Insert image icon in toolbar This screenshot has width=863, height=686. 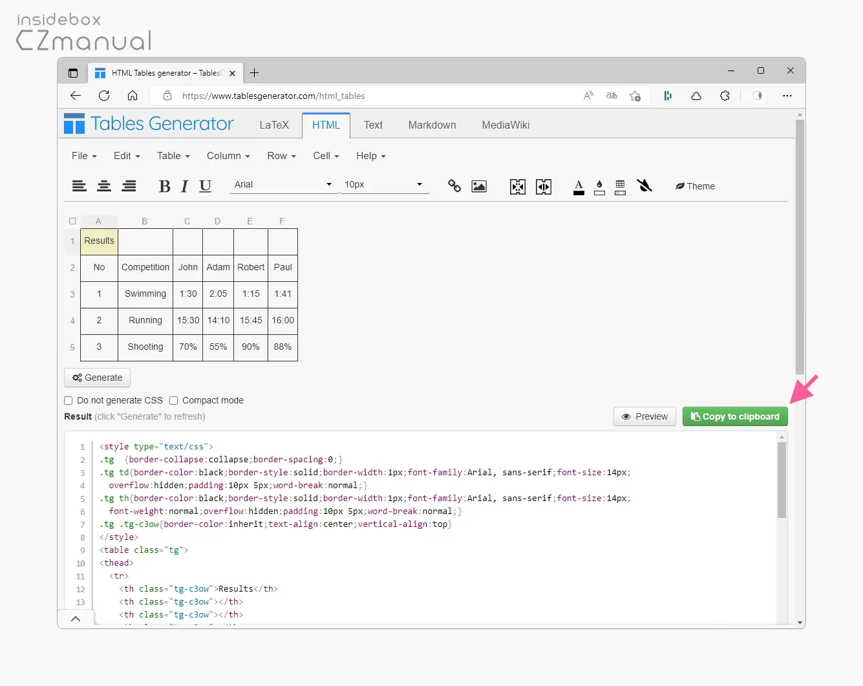click(x=479, y=186)
